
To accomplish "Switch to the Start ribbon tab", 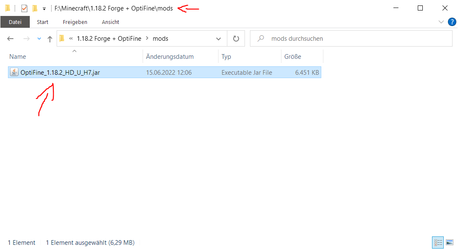I will [42, 22].
